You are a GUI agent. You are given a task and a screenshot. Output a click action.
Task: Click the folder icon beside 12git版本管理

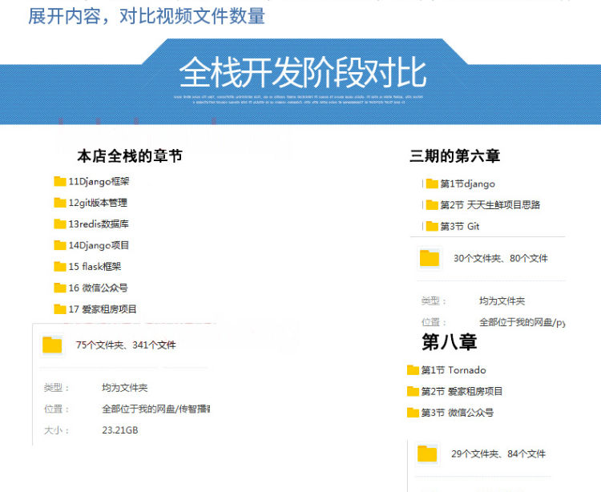pos(60,203)
